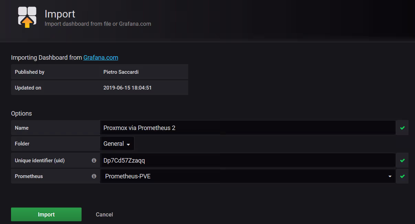Screen dimensions: 415x224
Task: Click the Folder label
Action: pos(22,144)
